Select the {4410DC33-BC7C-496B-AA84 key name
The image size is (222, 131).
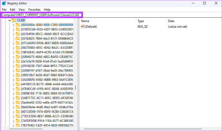tap(47, 84)
